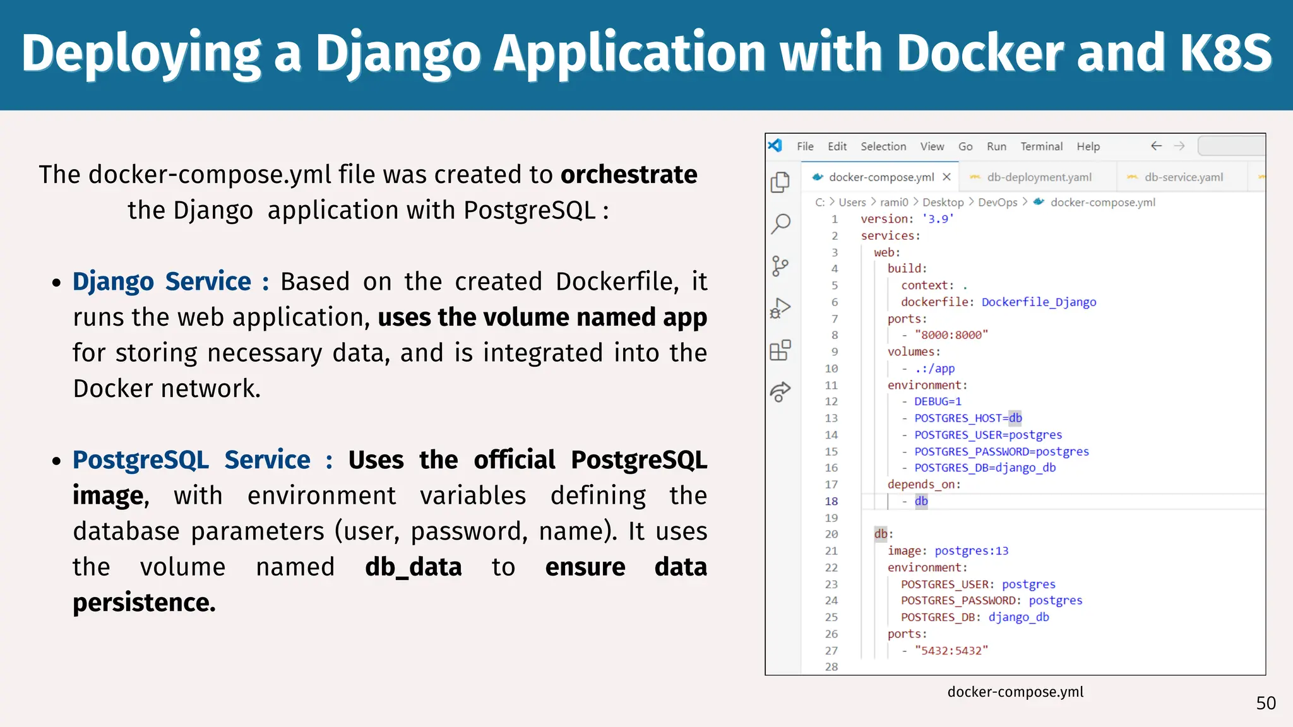This screenshot has width=1293, height=727.
Task: Click the Desktop breadcrumb folder
Action: (943, 203)
